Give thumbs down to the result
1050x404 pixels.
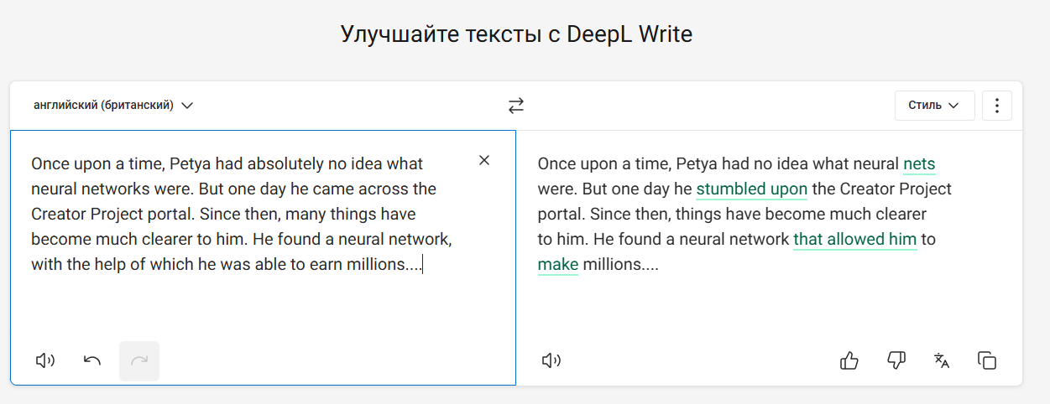896,360
